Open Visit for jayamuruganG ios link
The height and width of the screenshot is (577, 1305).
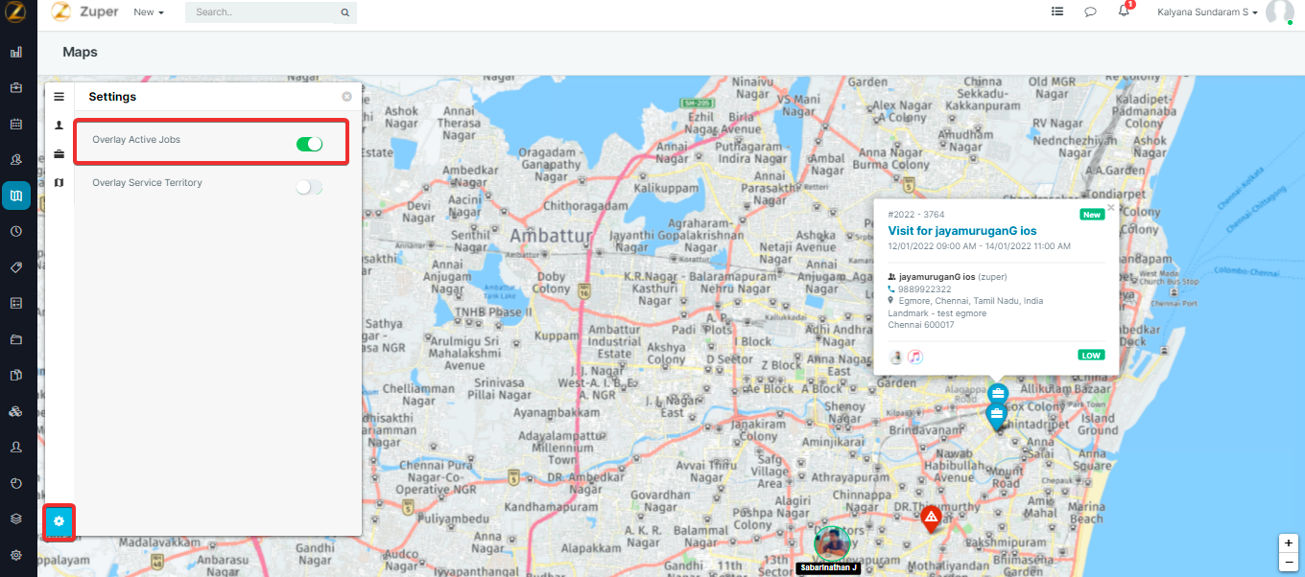pos(962,231)
